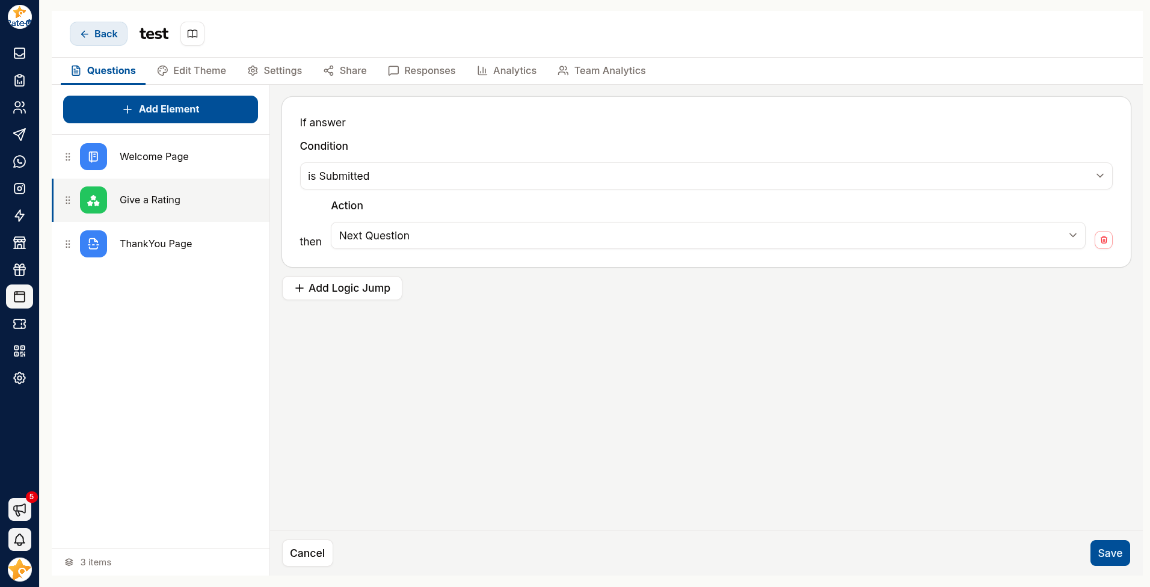Select the Welcome Page item

tap(161, 157)
